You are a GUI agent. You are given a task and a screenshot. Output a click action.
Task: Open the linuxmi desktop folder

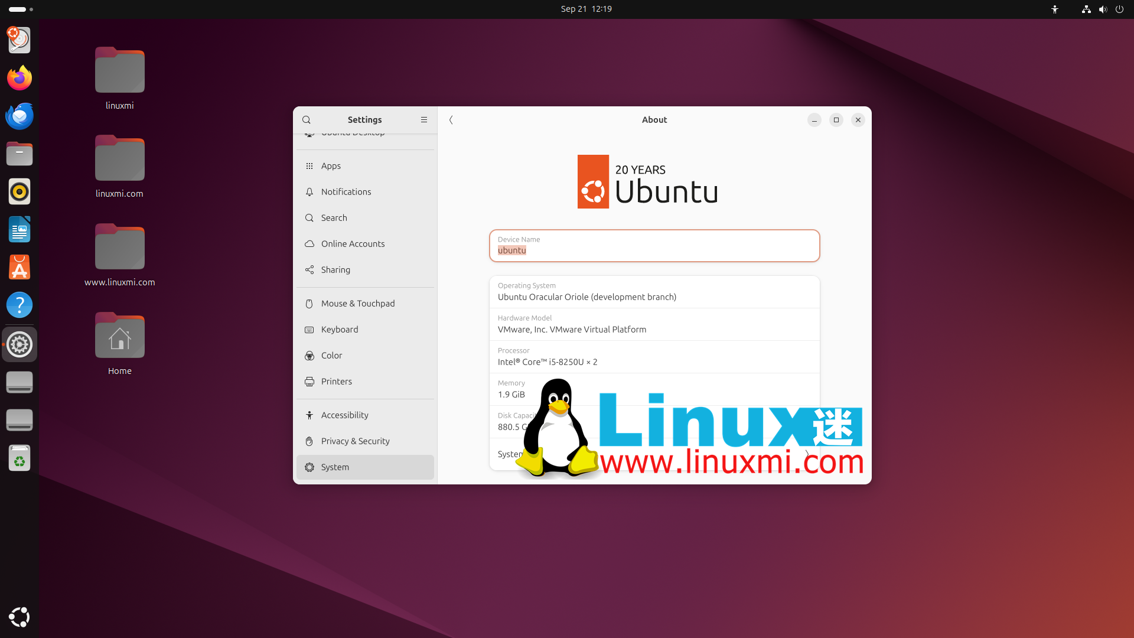coord(119,79)
